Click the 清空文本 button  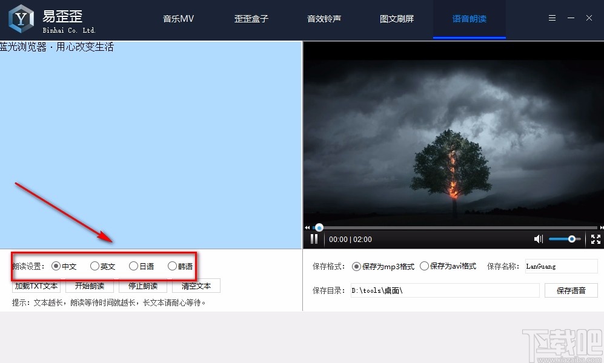(x=196, y=286)
